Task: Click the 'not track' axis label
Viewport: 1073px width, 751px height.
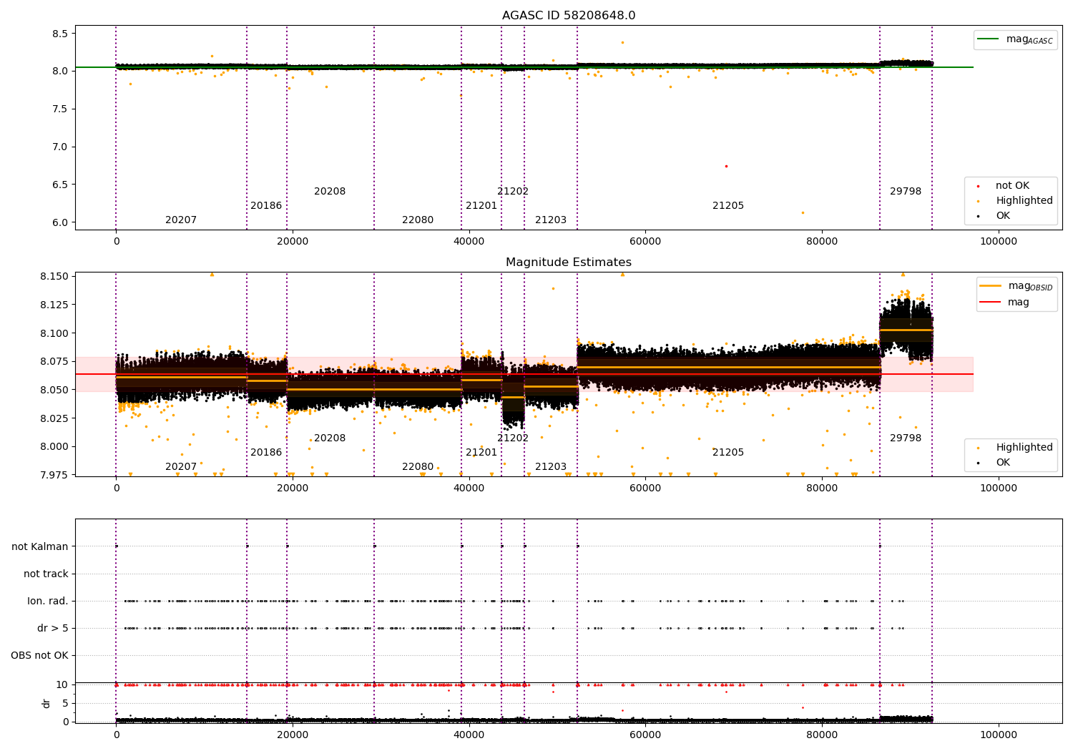Action: (46, 574)
